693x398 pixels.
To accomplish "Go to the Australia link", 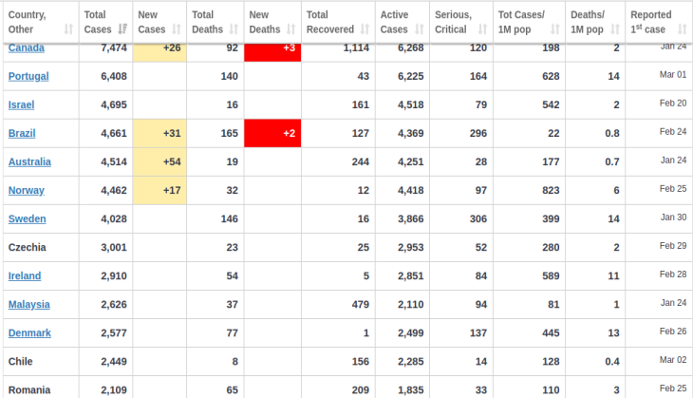I will click(29, 161).
